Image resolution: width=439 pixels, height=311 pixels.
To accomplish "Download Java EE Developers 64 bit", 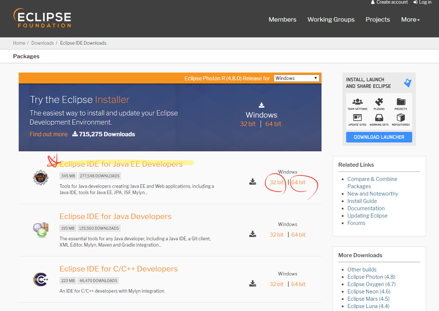I will [298, 182].
